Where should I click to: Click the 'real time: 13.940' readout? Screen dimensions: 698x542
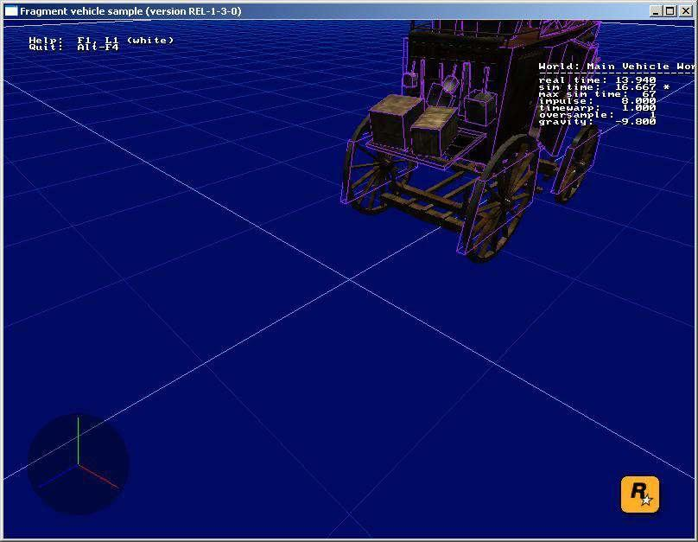pos(597,80)
